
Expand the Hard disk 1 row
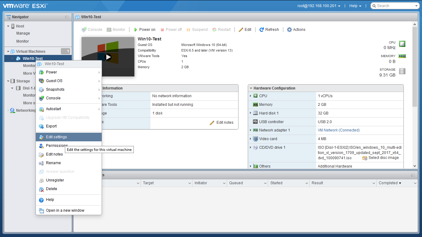point(251,113)
